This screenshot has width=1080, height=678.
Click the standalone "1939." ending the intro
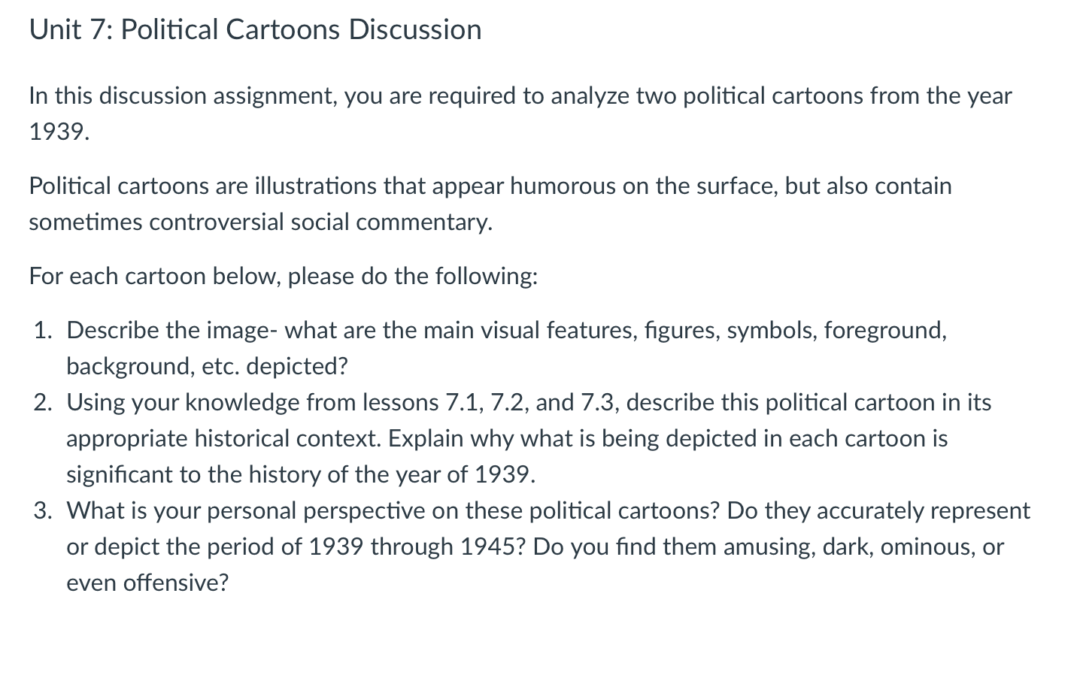point(59,132)
